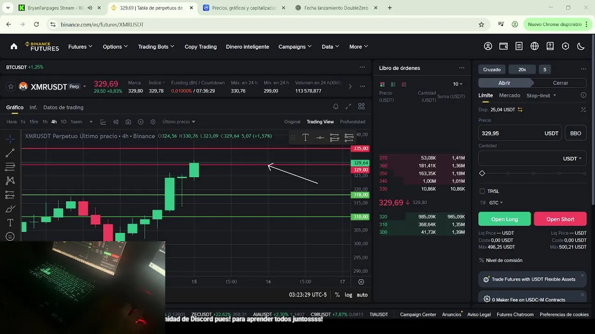
Task: Show only bids in order book
Action: (x=393, y=84)
